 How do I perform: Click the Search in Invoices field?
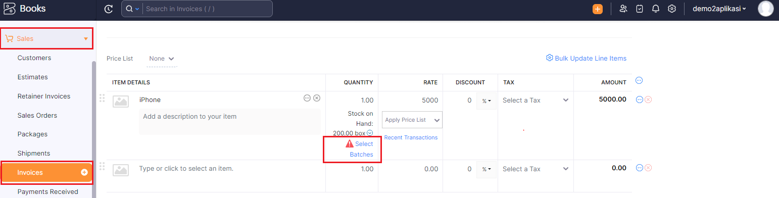tap(207, 9)
